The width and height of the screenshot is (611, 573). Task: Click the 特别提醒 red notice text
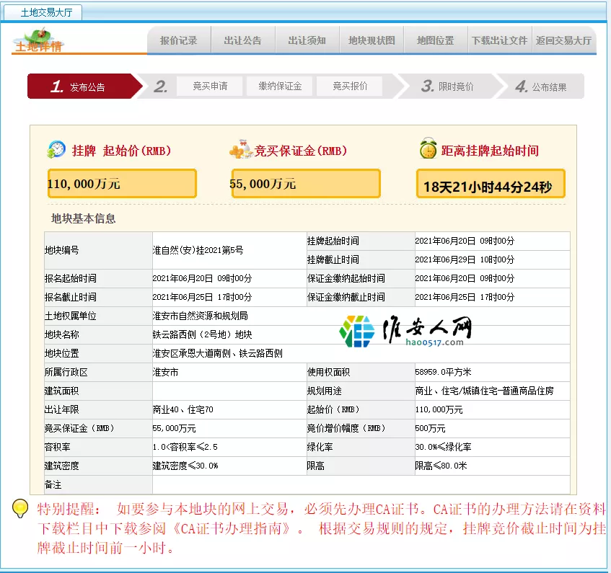[321, 528]
